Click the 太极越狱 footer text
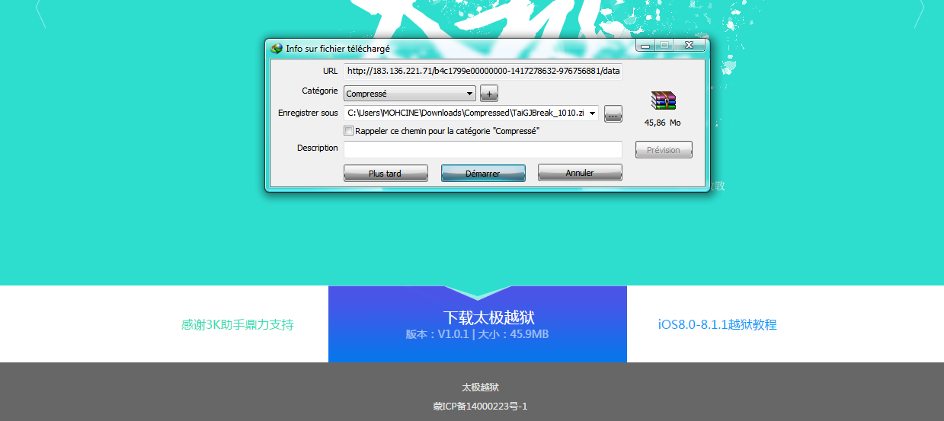This screenshot has height=421, width=944. (x=480, y=388)
